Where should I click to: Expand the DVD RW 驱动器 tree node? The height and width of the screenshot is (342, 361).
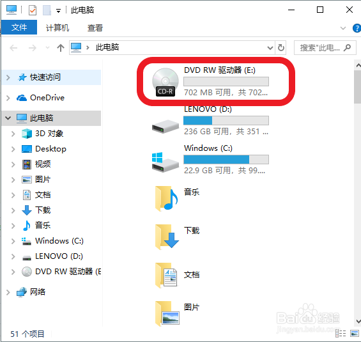13,272
